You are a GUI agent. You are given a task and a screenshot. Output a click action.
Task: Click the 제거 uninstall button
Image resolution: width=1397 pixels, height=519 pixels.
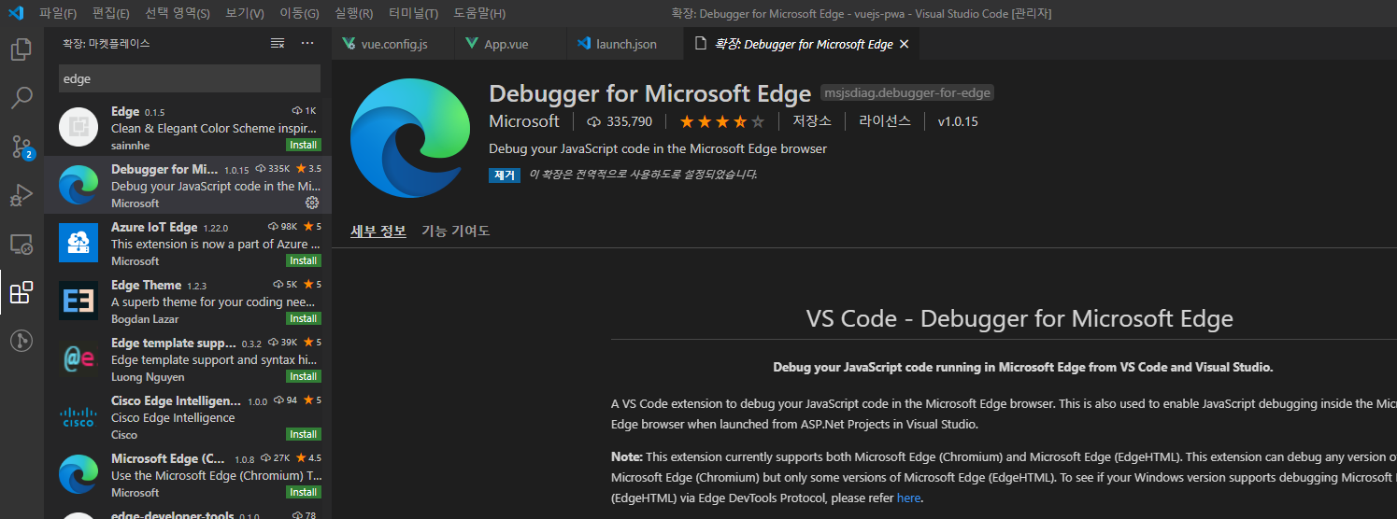coord(505,175)
